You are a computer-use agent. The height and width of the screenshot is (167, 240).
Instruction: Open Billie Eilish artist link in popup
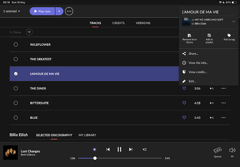200,24
